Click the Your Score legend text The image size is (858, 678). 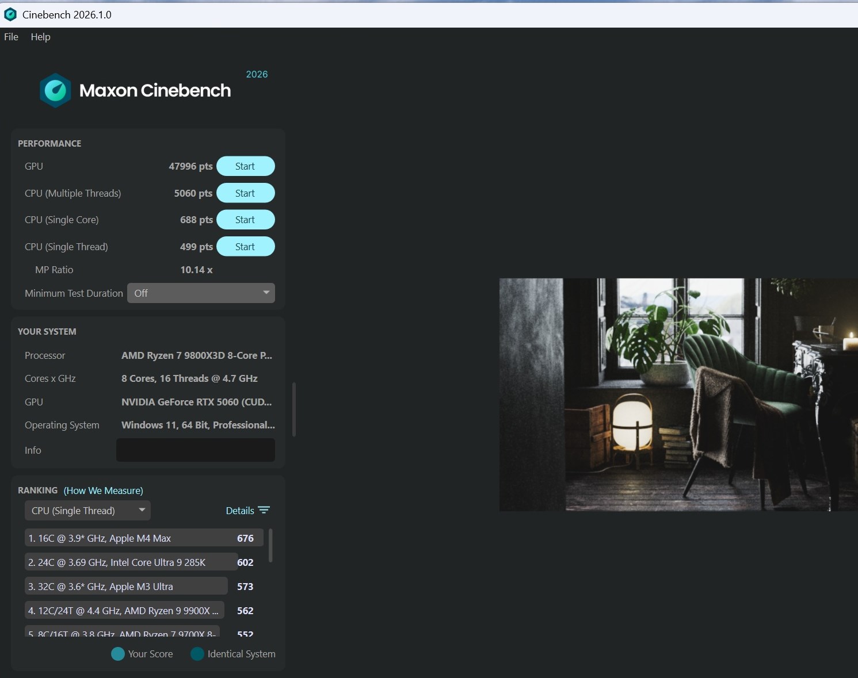[150, 654]
